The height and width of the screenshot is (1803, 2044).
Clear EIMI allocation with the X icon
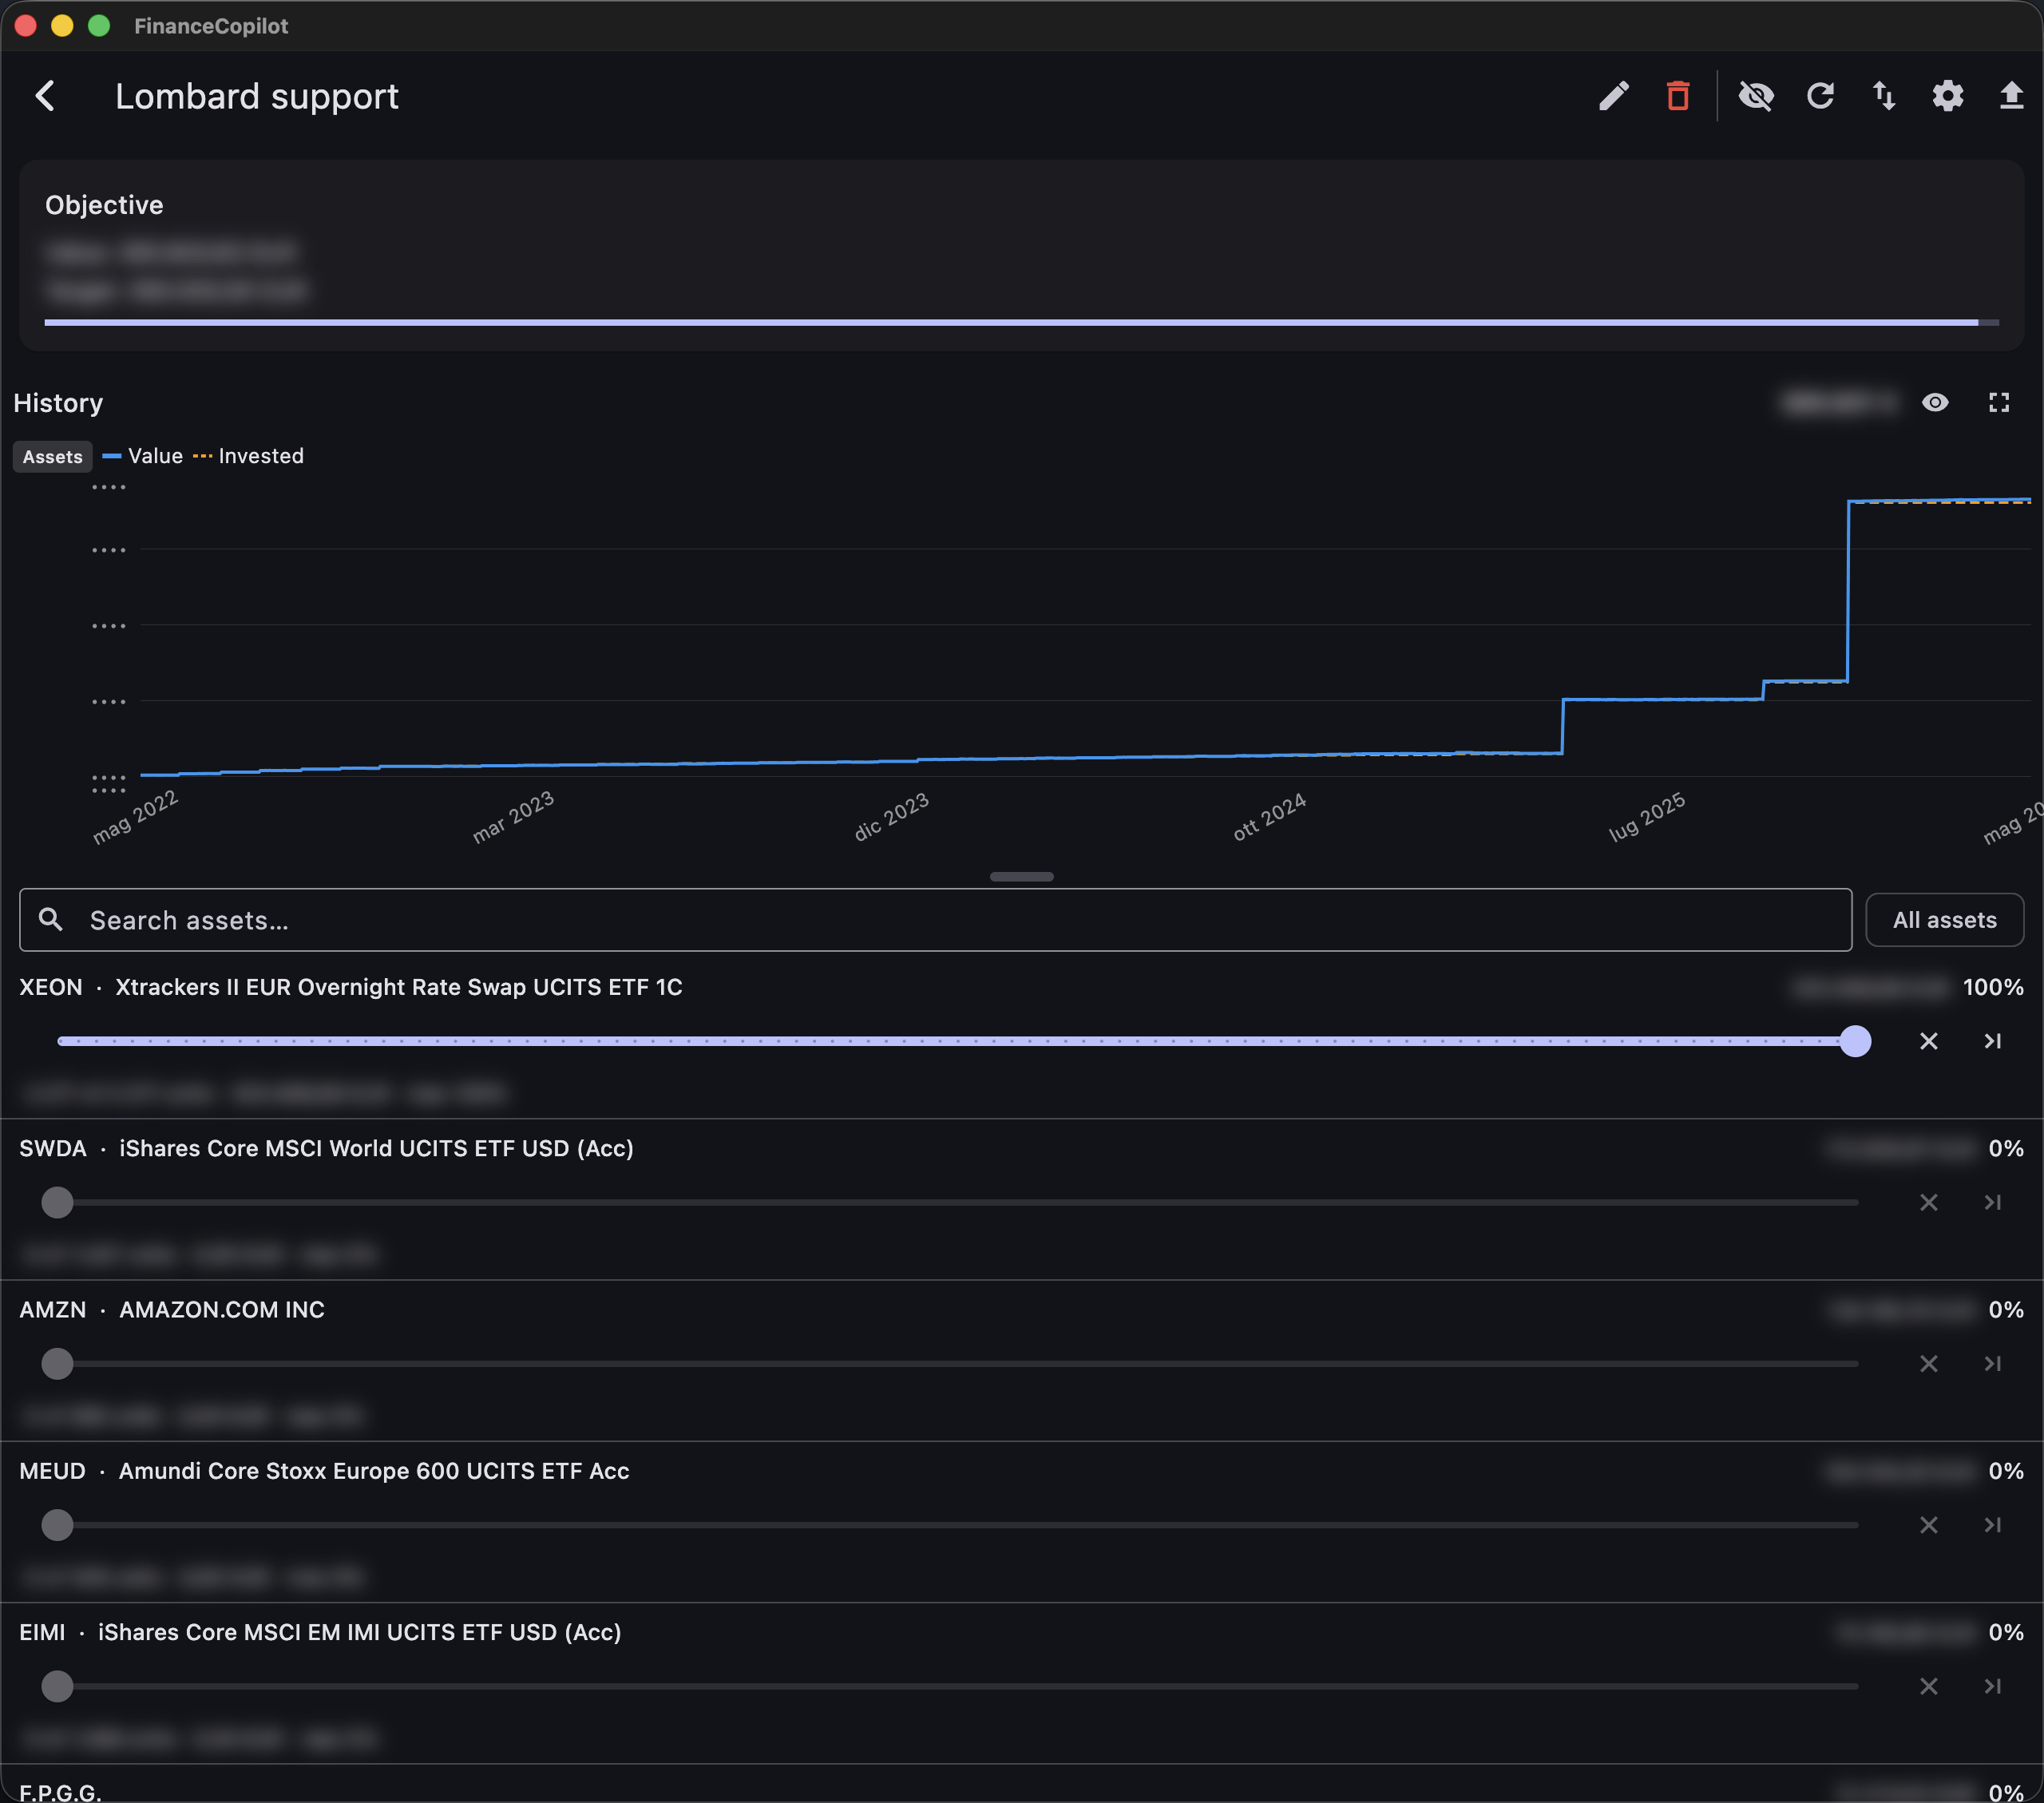pos(1929,1686)
